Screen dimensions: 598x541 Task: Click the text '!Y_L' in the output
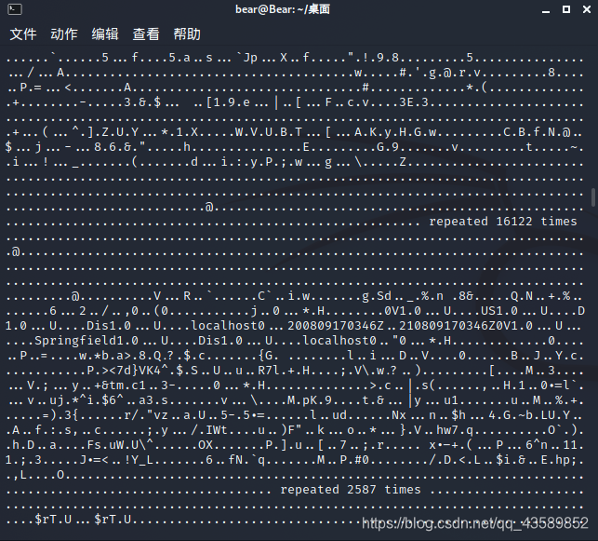pos(139,460)
